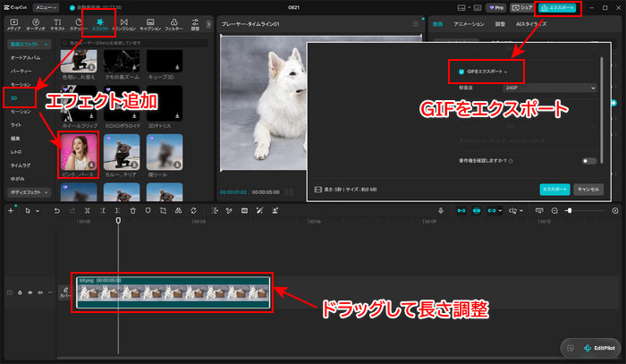Zoom out the timeline with the minus magnifier
The image size is (626, 364).
(x=554, y=211)
